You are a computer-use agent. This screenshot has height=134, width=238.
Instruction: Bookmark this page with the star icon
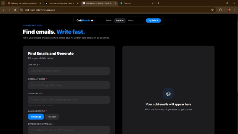[x=212, y=10]
